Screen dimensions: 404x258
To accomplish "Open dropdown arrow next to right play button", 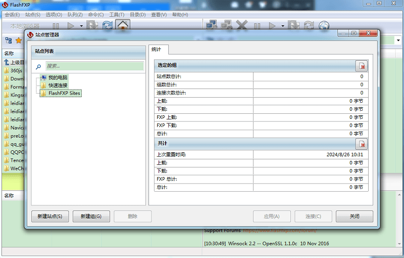I will click(283, 26).
